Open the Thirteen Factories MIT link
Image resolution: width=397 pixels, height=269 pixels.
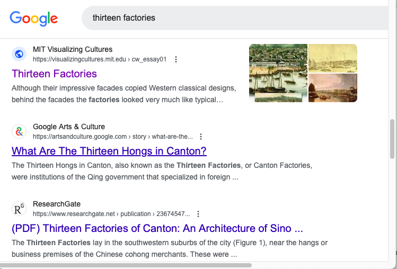(54, 74)
